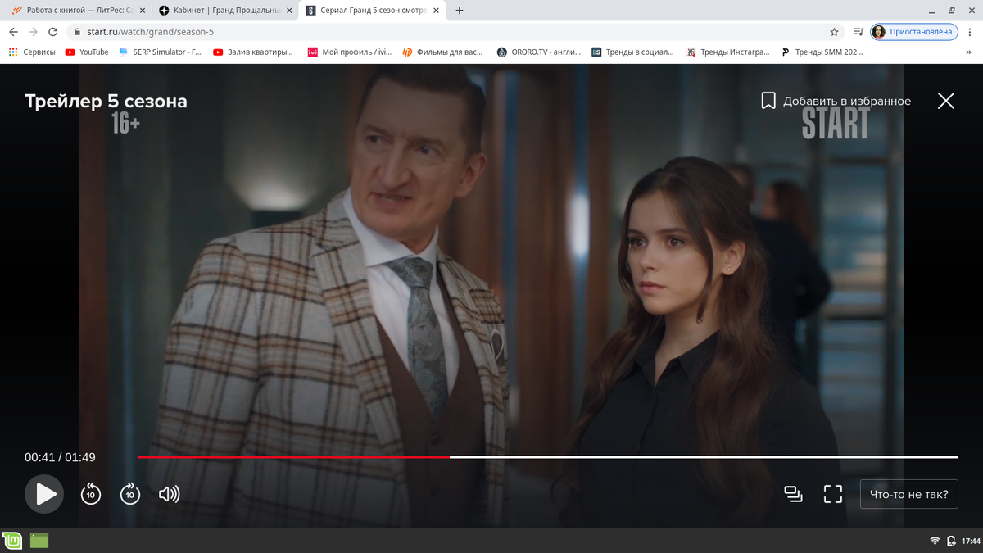Viewport: 983px width, 553px height.
Task: Open the 'Залив квартиры...' bookmark
Action: coord(253,52)
